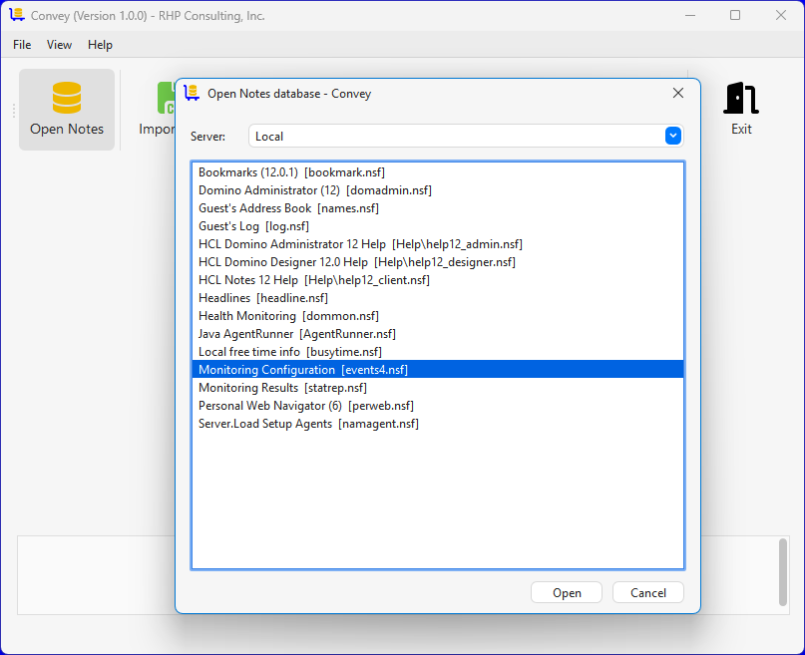Click the Import toolbar icon

(x=166, y=98)
